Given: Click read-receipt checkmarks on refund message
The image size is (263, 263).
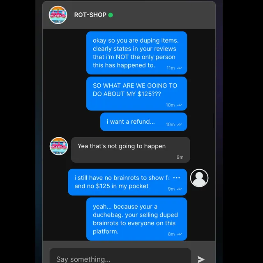Looking at the screenshot, I should [x=179, y=125].
